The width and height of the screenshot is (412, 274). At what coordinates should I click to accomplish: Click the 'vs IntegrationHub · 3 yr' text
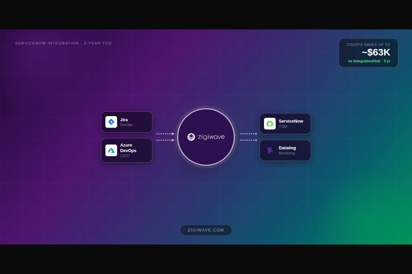pos(369,61)
